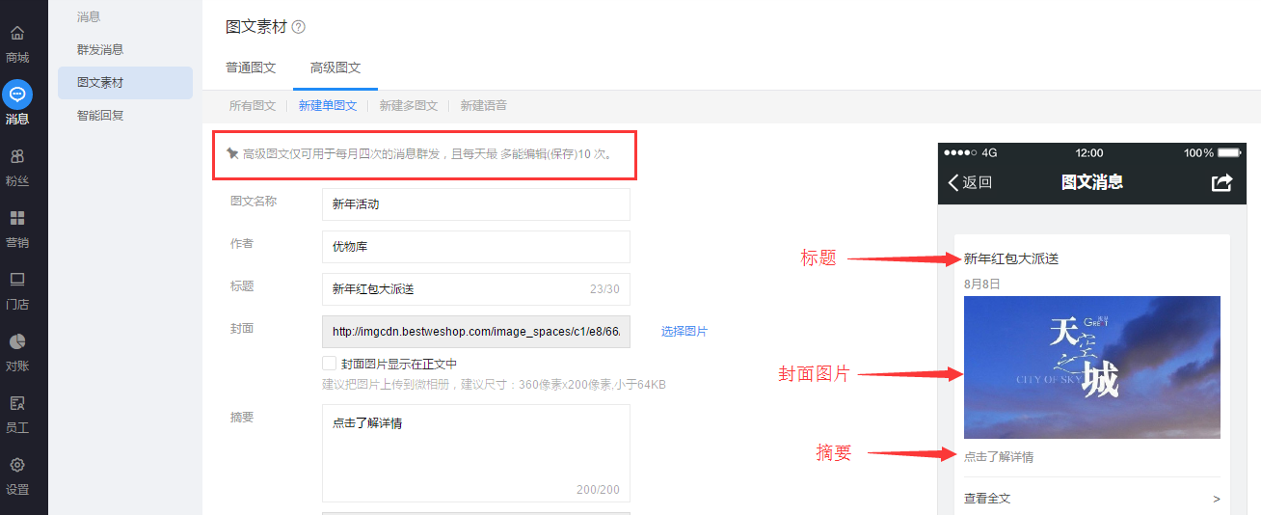Image resolution: width=1261 pixels, height=515 pixels.
Task: Expand 查看全文 arrow in phone preview
Action: (1216, 499)
